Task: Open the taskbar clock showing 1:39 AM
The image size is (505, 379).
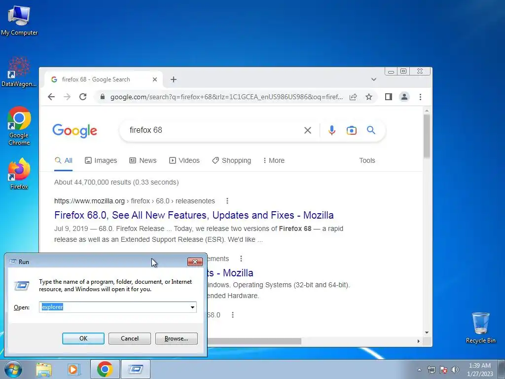Action: click(480, 370)
